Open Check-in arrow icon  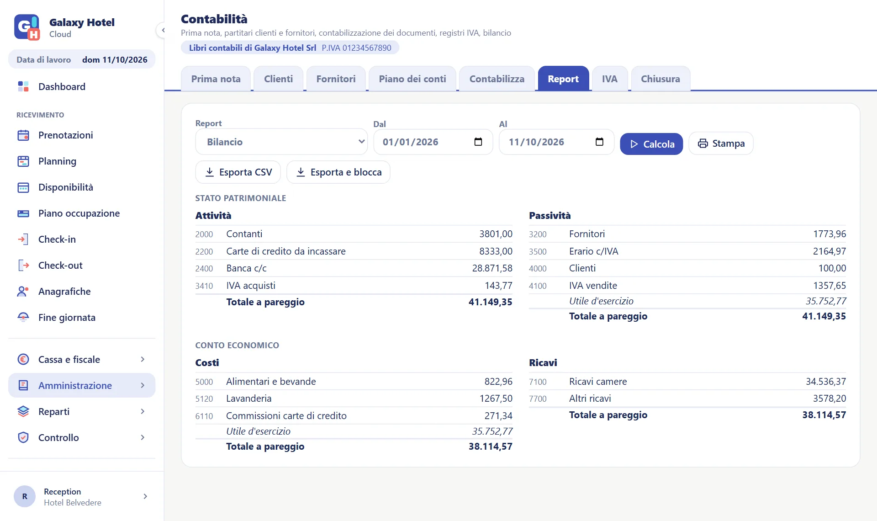pyautogui.click(x=23, y=239)
